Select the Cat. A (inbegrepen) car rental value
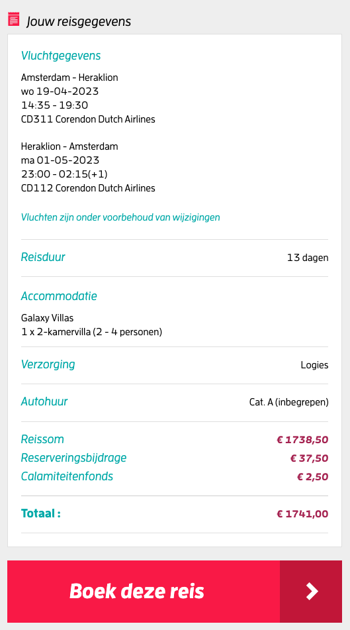The height and width of the screenshot is (630, 350). [x=289, y=402]
